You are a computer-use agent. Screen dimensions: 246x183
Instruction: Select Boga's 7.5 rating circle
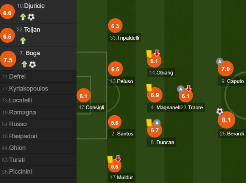point(8,60)
